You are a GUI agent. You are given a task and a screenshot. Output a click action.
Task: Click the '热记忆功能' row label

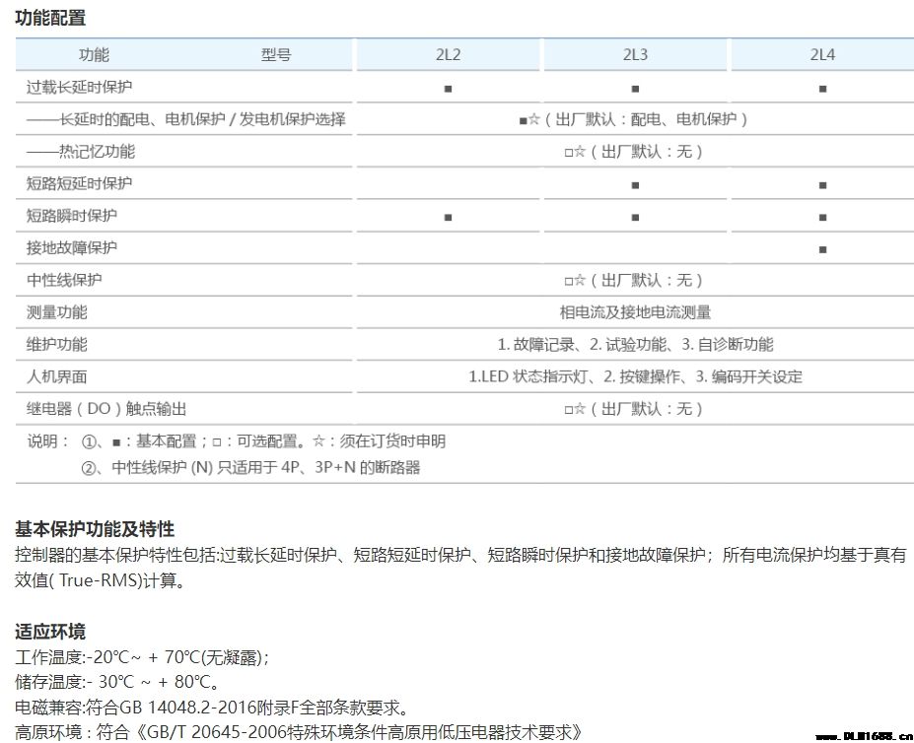(81, 152)
